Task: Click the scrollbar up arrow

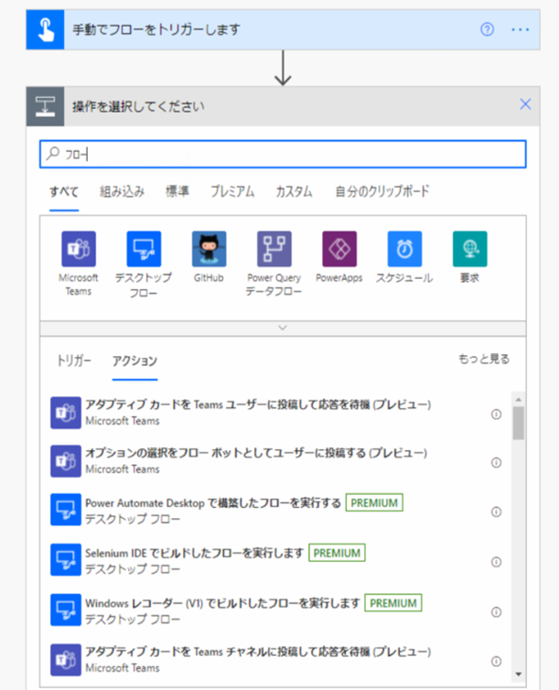Action: 519,399
